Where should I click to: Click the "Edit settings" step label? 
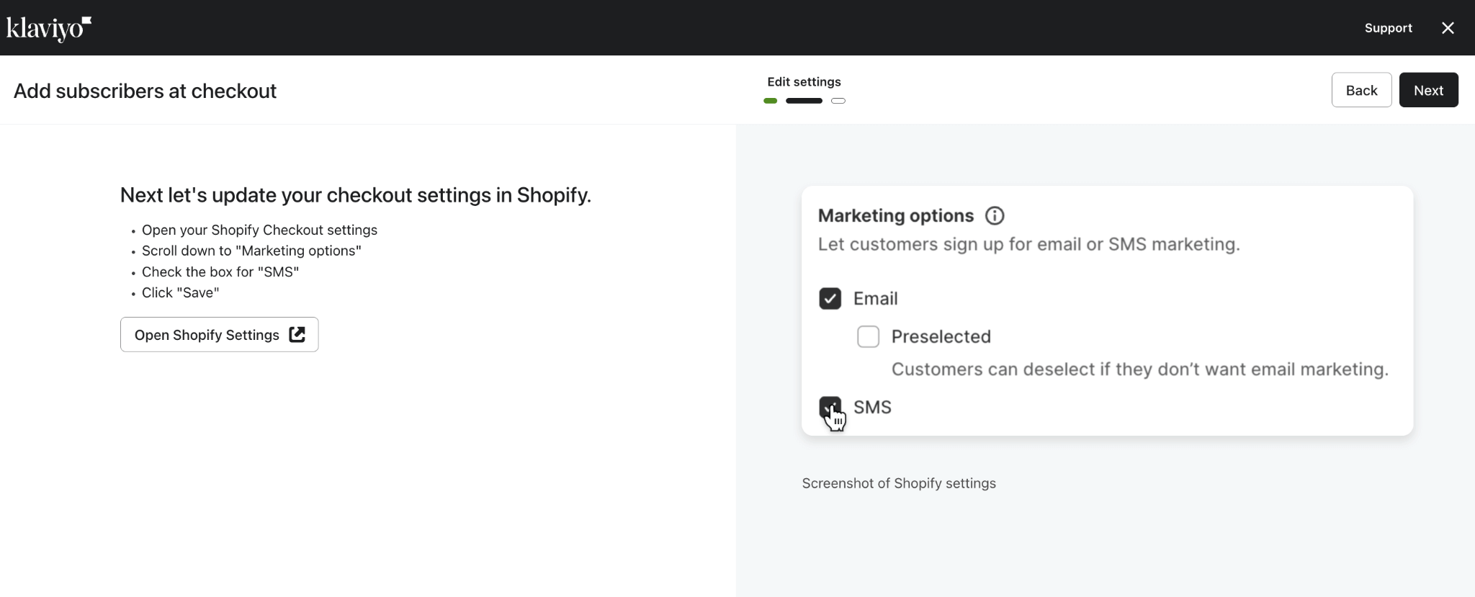[x=804, y=82]
